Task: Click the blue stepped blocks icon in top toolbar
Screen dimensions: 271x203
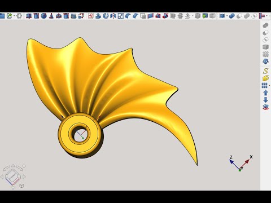Action: click(73, 16)
